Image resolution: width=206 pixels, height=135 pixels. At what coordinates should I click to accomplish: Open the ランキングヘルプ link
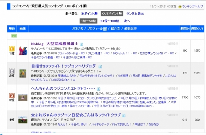pos(193,6)
